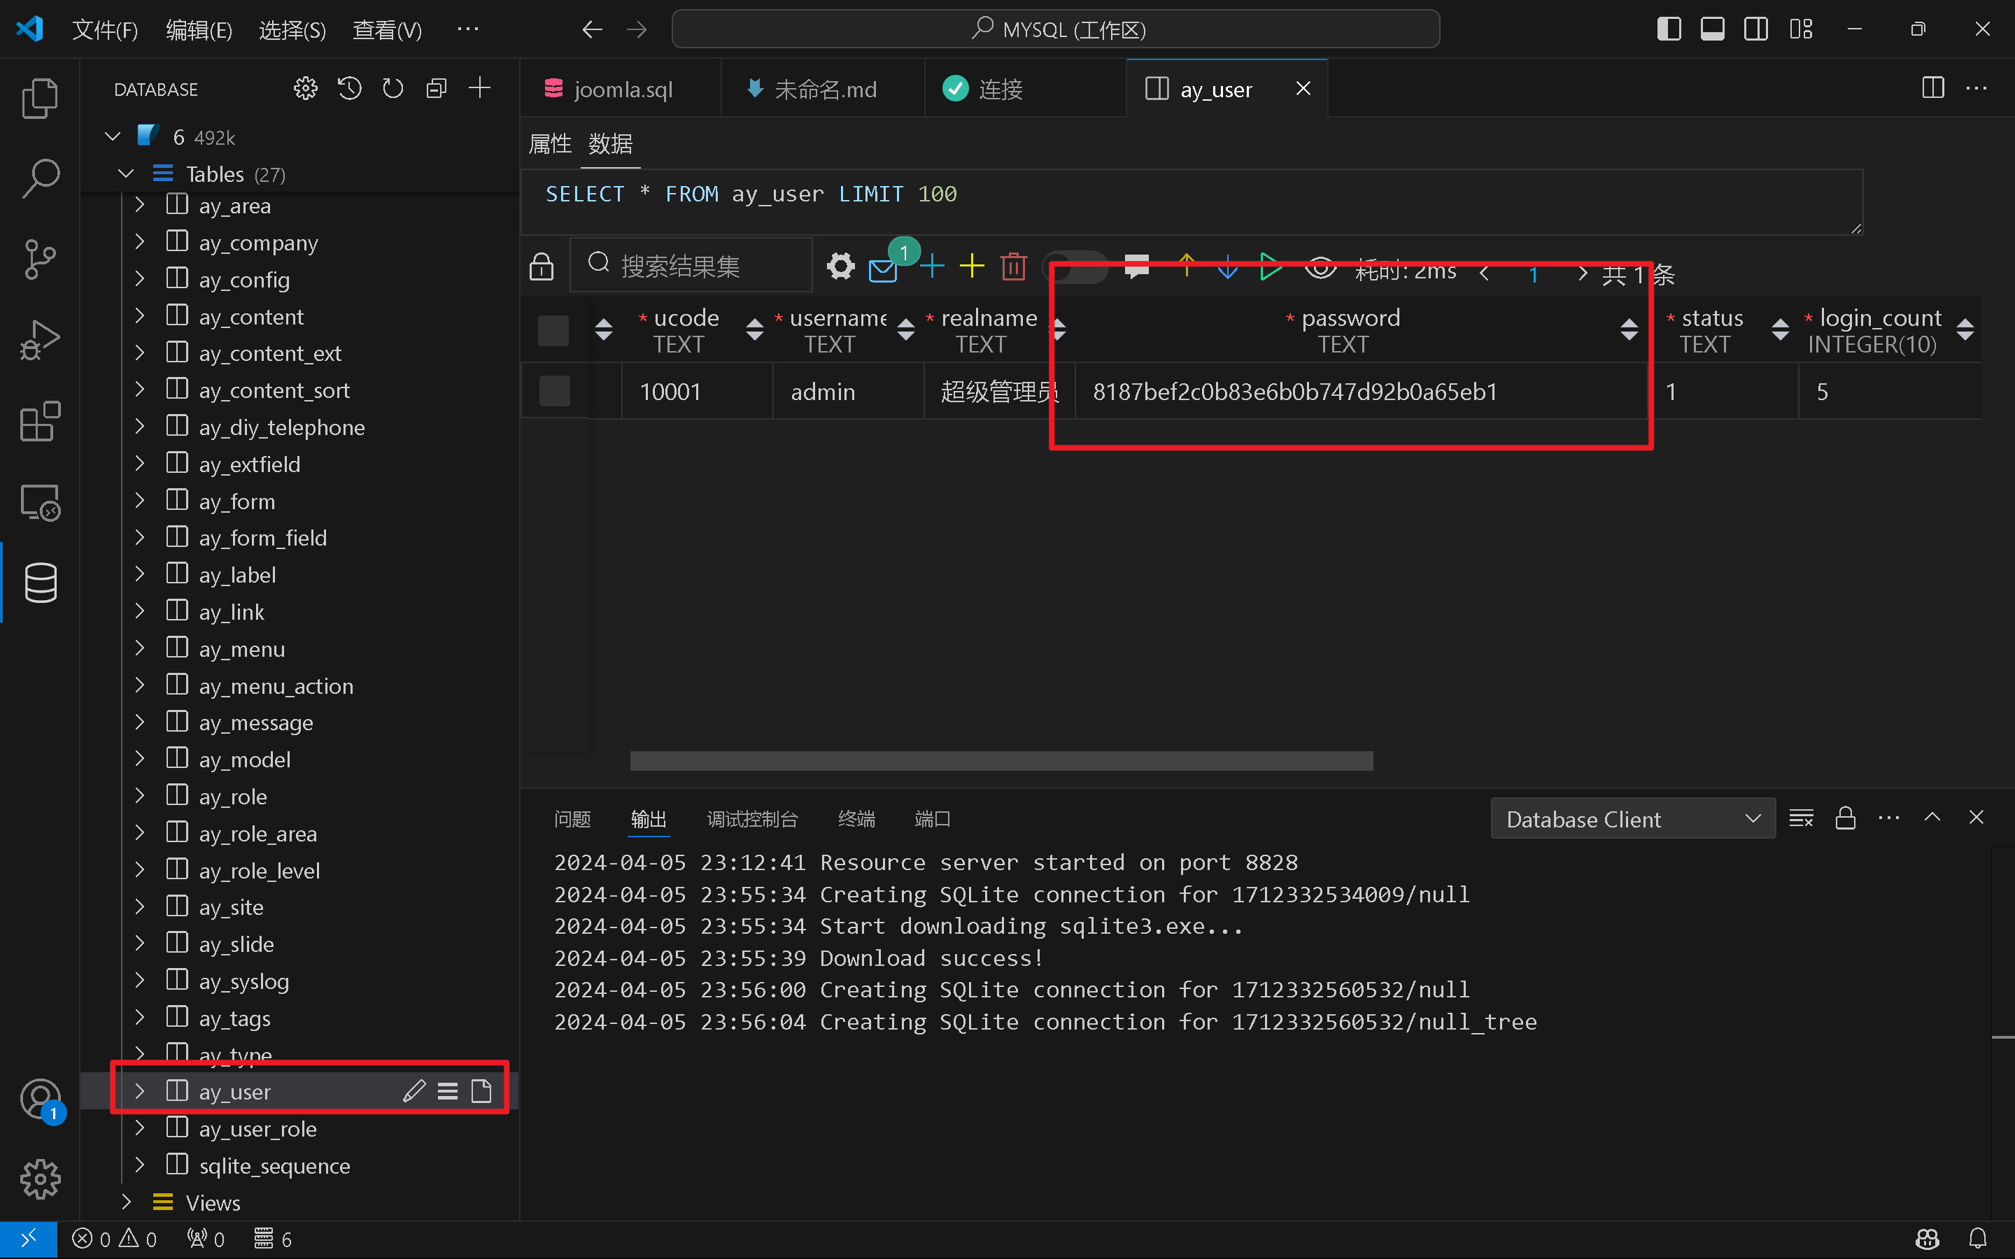Open the Database icon in activity bar
This screenshot has width=2015, height=1259.
point(40,582)
